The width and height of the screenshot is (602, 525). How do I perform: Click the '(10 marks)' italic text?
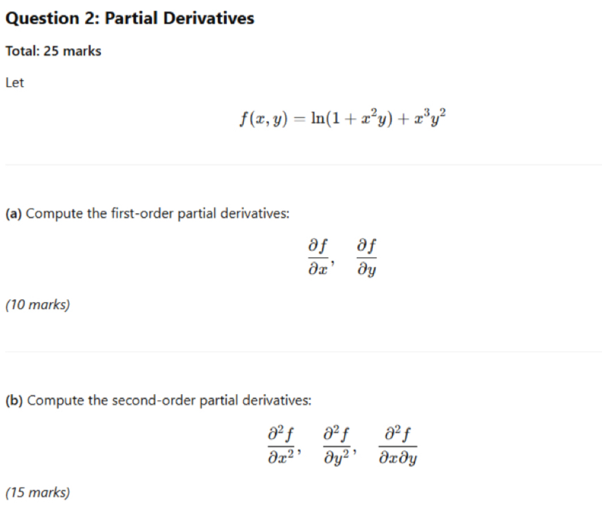(37, 304)
